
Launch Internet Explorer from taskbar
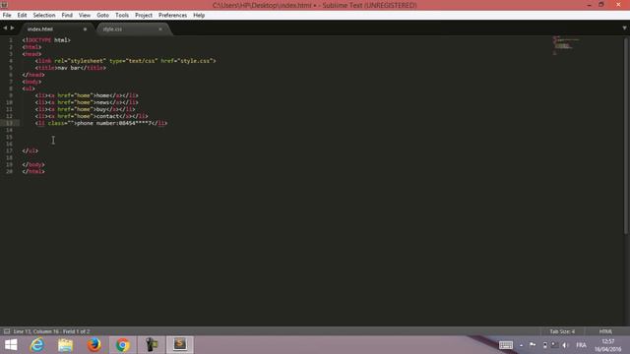click(37, 345)
